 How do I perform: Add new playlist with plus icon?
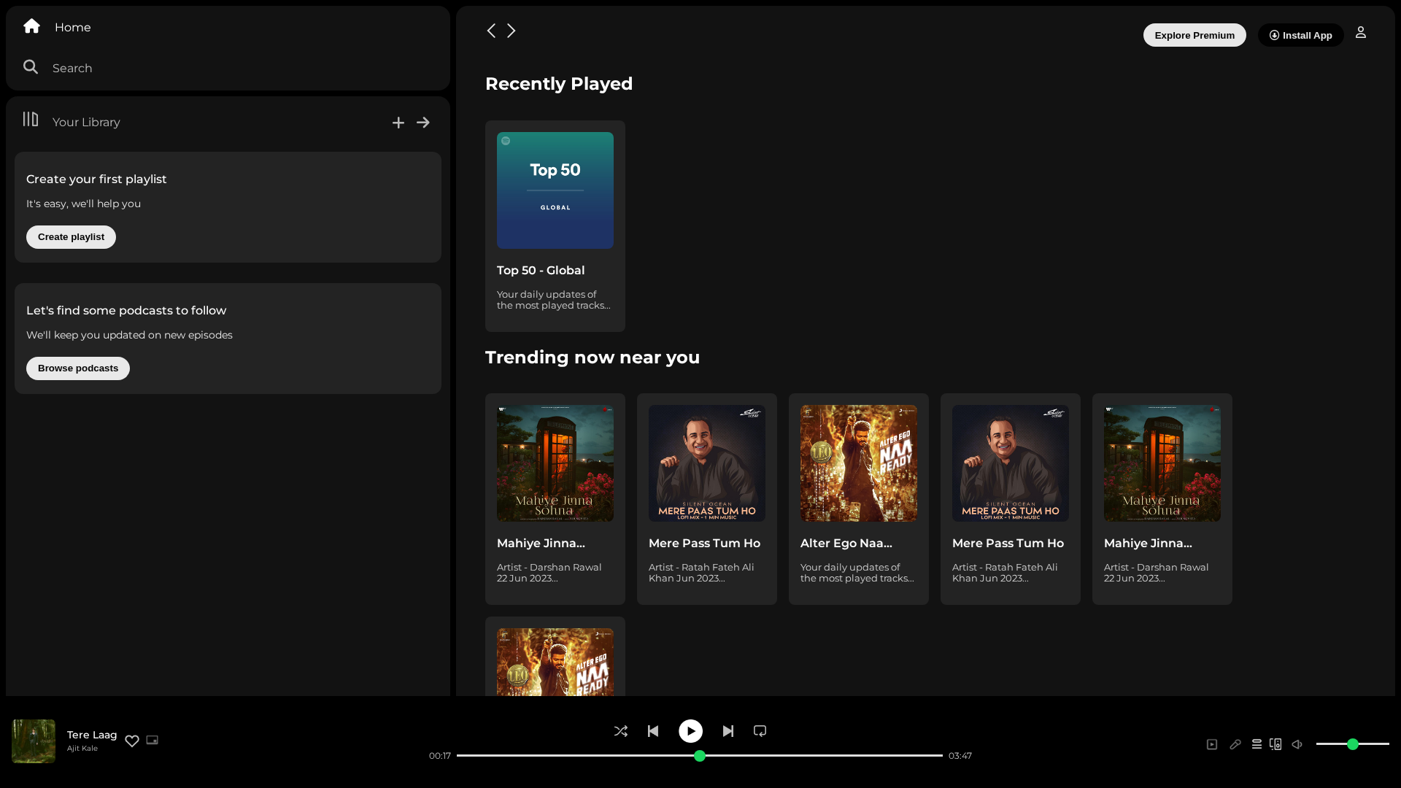click(x=398, y=123)
